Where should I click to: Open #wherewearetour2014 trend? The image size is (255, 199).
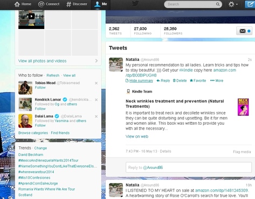[36, 172]
